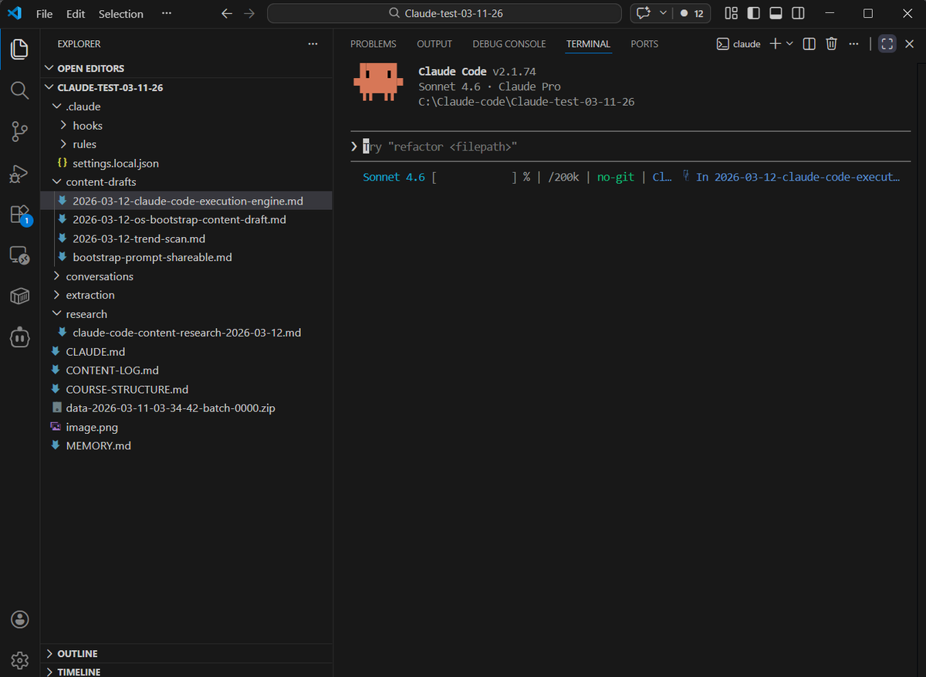Open the robot-face icon in activity bar
The image size is (926, 677).
tap(20, 337)
